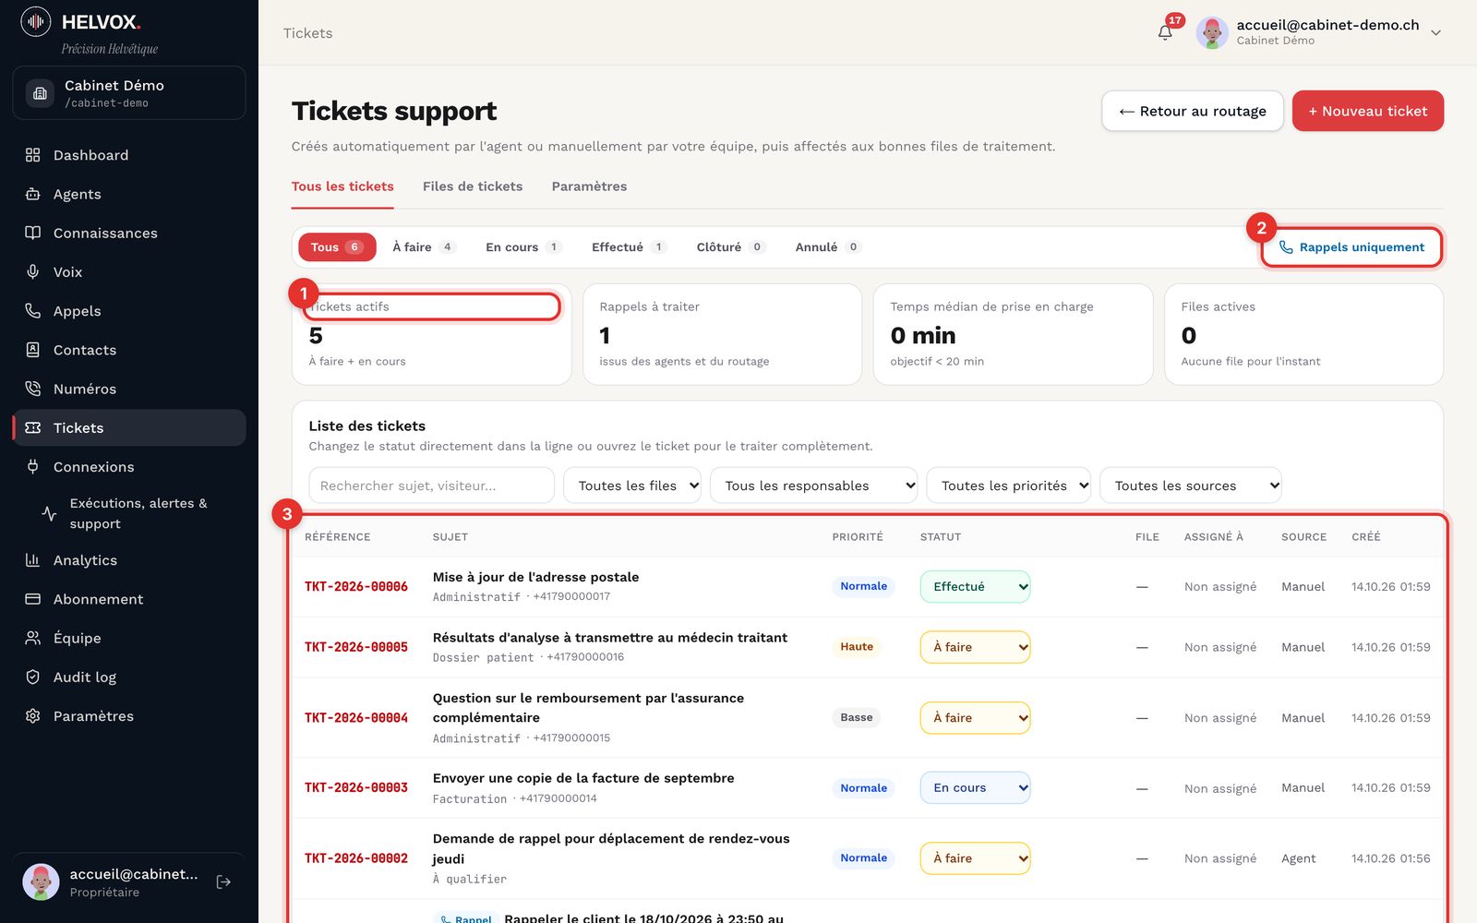Select the Tous status filter
Image resolution: width=1477 pixels, height=923 pixels.
pos(337,247)
